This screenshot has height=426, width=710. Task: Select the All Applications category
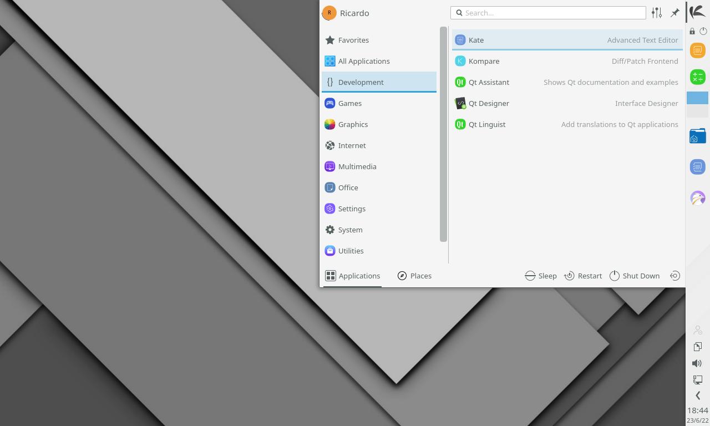tap(379, 61)
